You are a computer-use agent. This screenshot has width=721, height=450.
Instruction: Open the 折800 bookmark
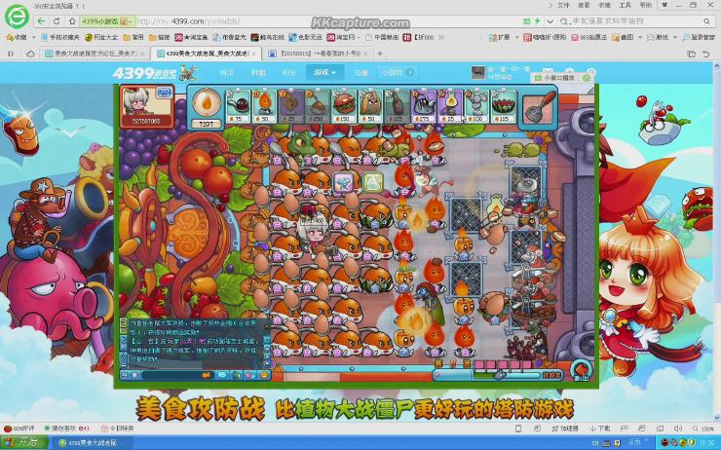[418, 37]
